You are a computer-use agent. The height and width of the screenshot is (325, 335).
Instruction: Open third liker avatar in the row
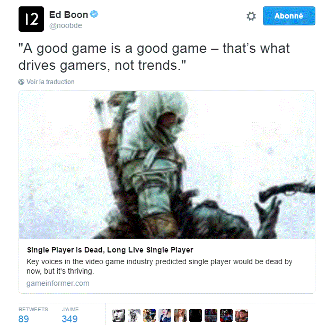(149, 315)
